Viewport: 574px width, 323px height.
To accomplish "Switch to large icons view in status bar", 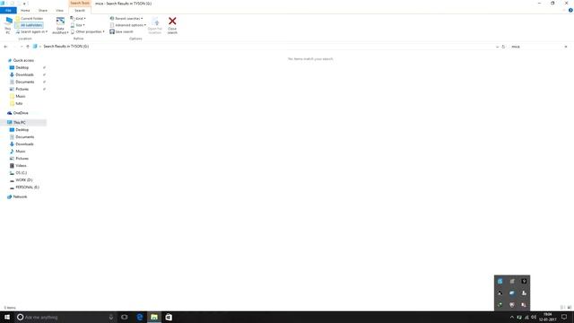I will click(570, 308).
